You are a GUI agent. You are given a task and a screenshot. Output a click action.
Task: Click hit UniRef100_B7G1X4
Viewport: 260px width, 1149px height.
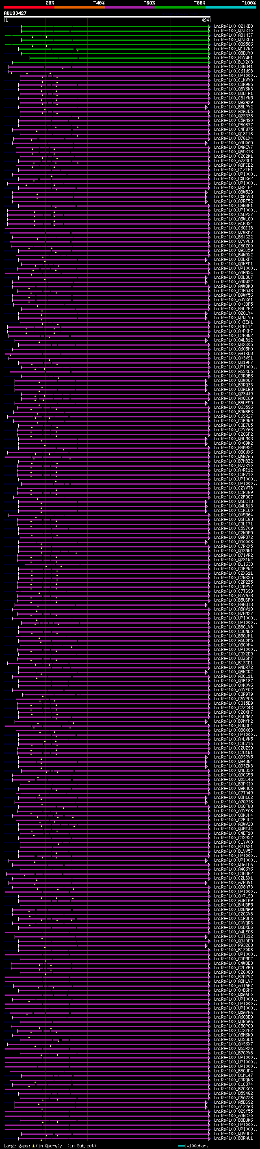tap(233, 138)
